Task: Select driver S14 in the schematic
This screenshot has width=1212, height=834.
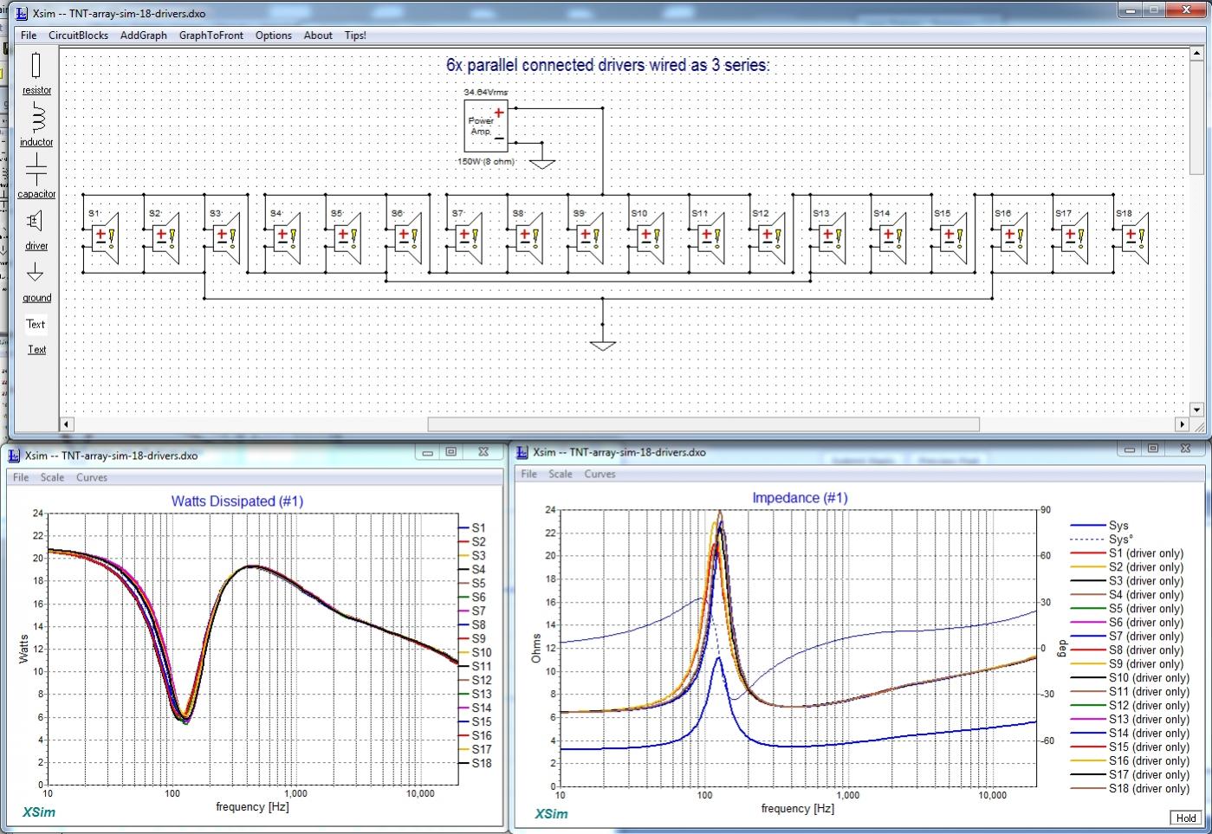Action: pos(893,237)
